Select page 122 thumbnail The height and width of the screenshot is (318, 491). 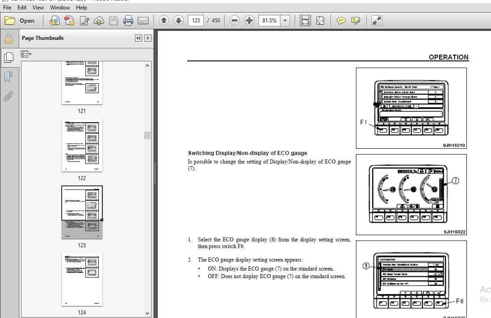pyautogui.click(x=82, y=145)
